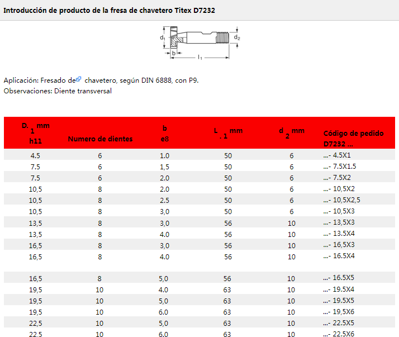Click the '16,5' diameter cell in the 16,5X3 row
Viewport: 399px width, 337px height.
coord(35,246)
